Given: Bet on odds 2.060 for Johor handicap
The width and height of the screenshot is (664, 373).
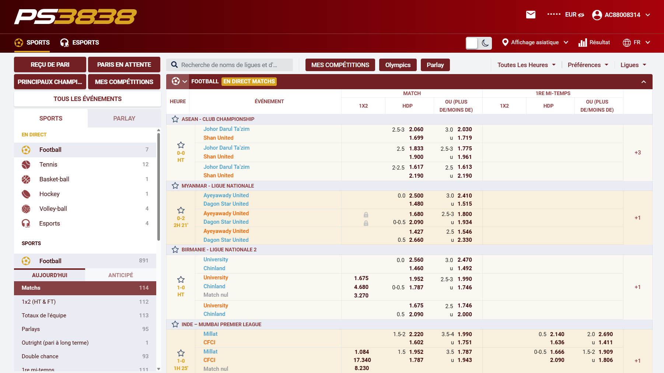Looking at the screenshot, I should pyautogui.click(x=416, y=129).
